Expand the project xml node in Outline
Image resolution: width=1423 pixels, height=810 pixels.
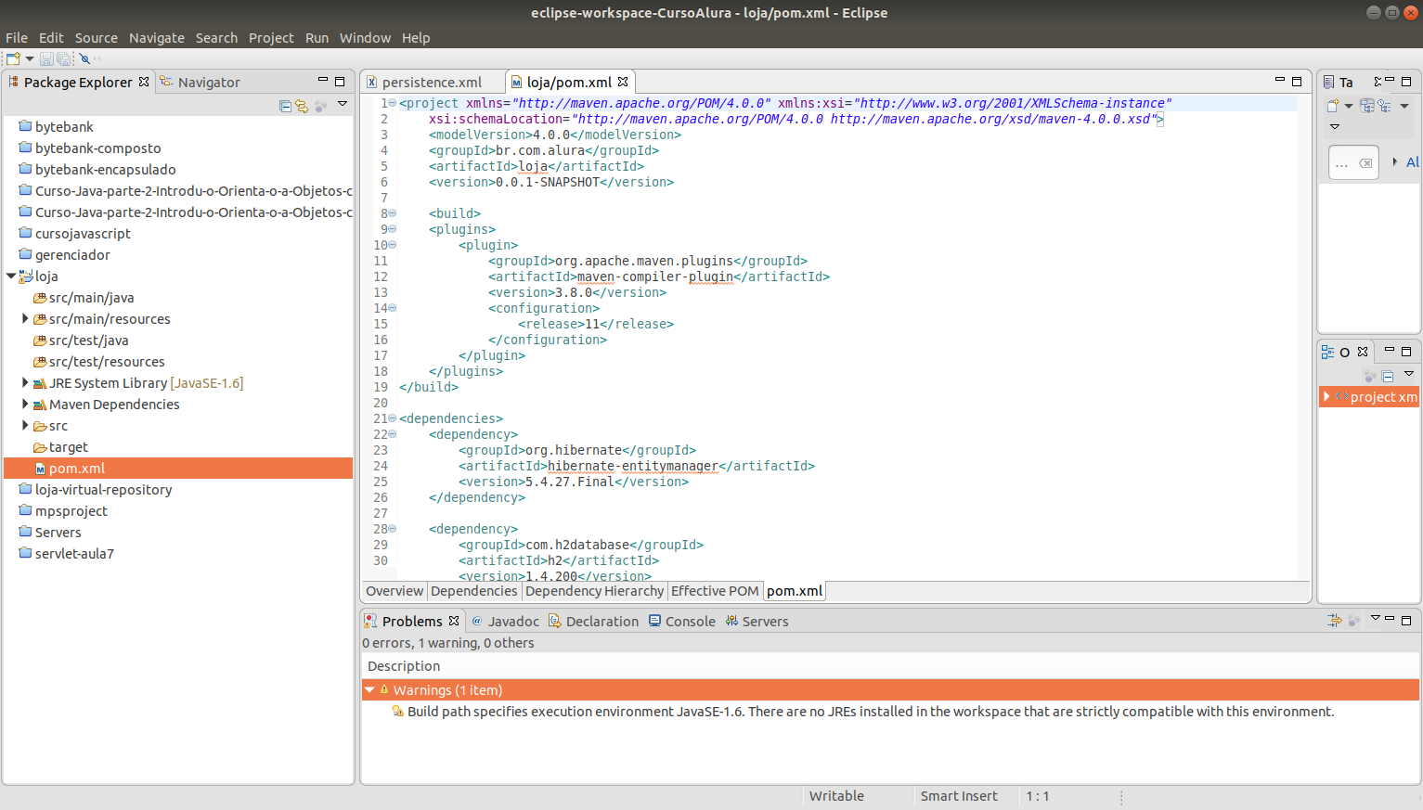click(x=1326, y=396)
